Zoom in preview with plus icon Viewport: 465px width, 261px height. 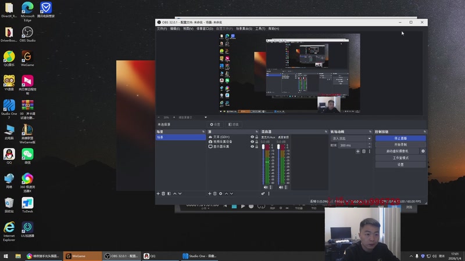pos(174,118)
